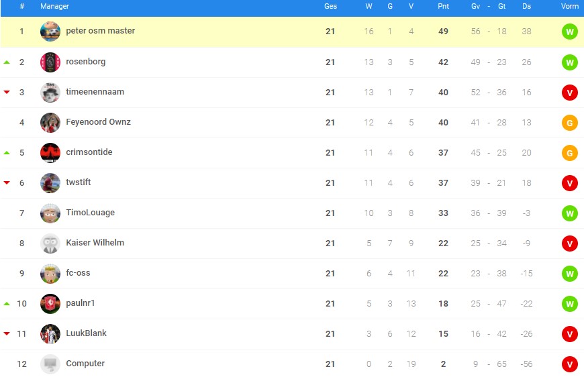Click red down arrow beside LuukBlank
The height and width of the screenshot is (379, 584).
[x=7, y=333]
